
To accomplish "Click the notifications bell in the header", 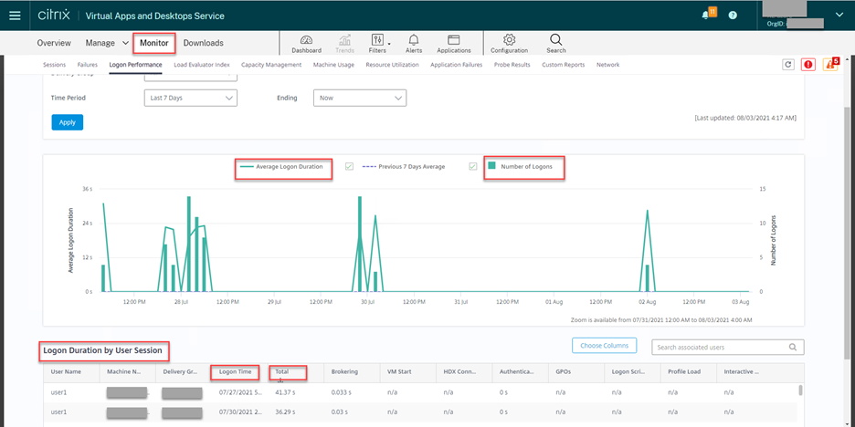I will [x=707, y=16].
